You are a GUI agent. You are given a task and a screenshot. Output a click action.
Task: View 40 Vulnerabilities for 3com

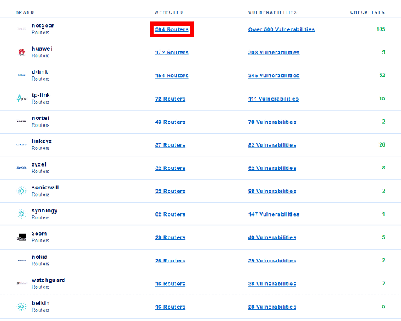pos(272,237)
